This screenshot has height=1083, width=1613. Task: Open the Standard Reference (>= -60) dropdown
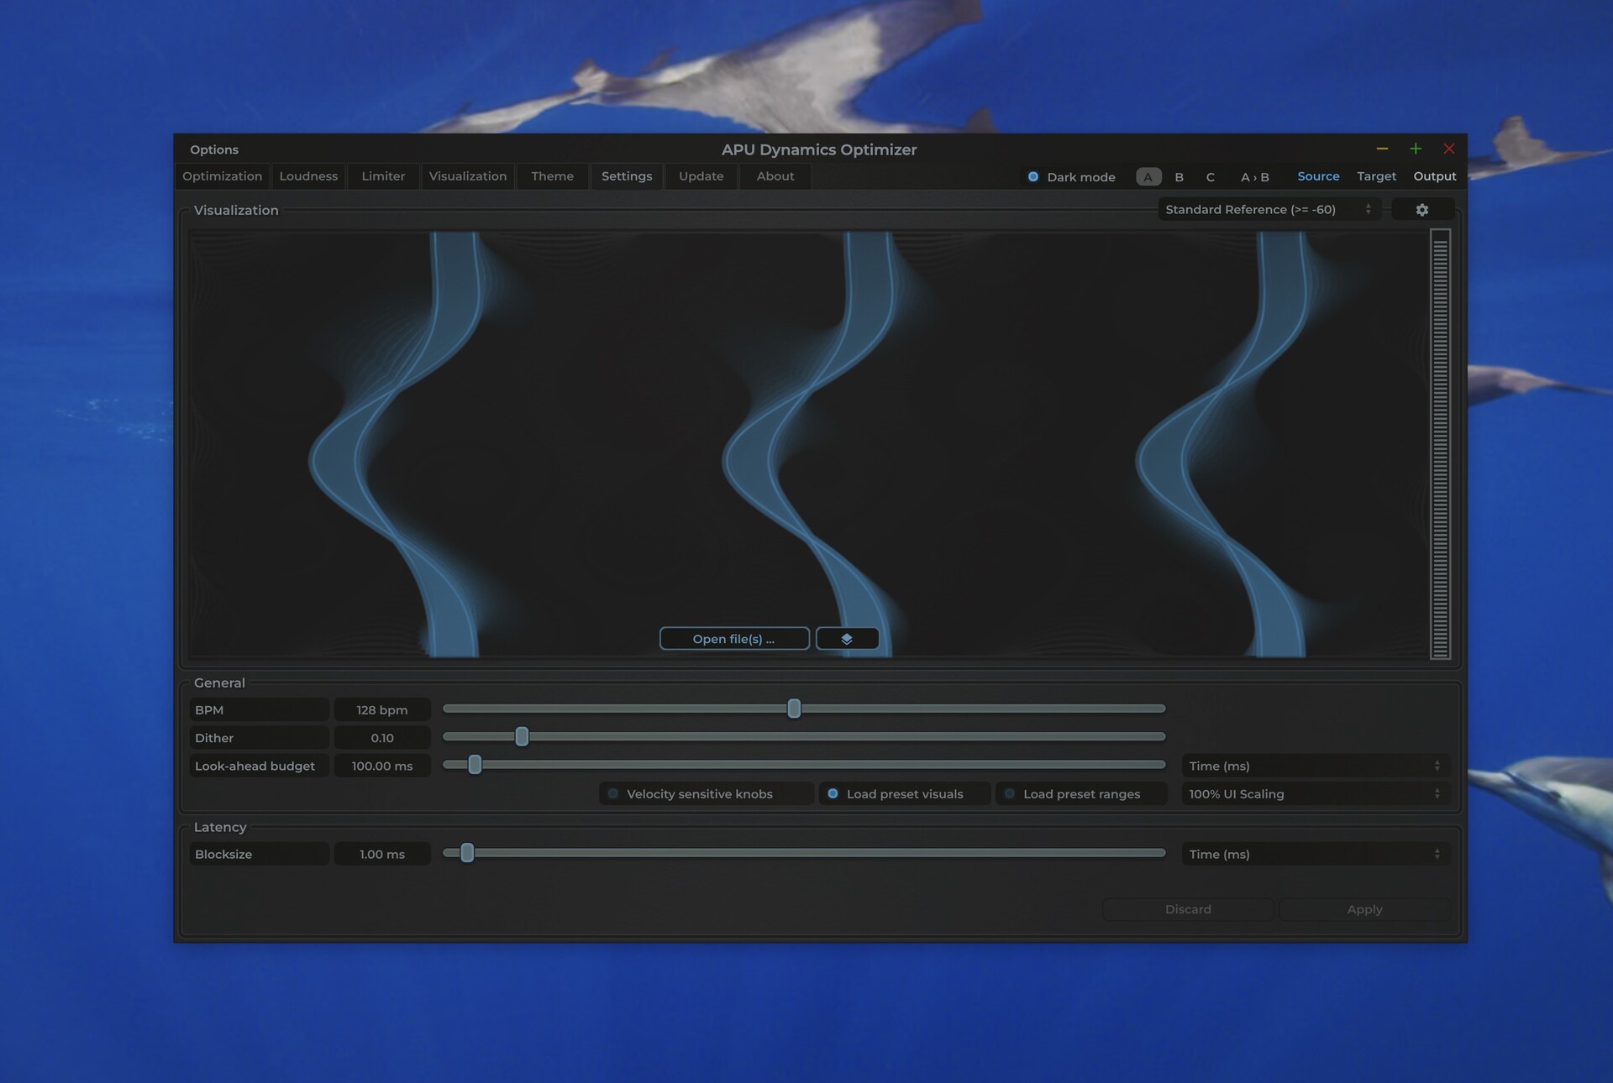click(1269, 210)
